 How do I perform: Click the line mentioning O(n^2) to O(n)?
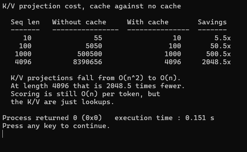coord(96,78)
